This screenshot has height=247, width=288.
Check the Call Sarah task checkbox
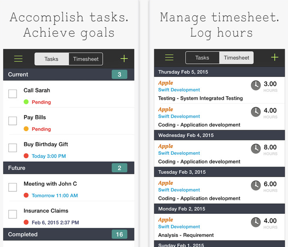pos(13,94)
